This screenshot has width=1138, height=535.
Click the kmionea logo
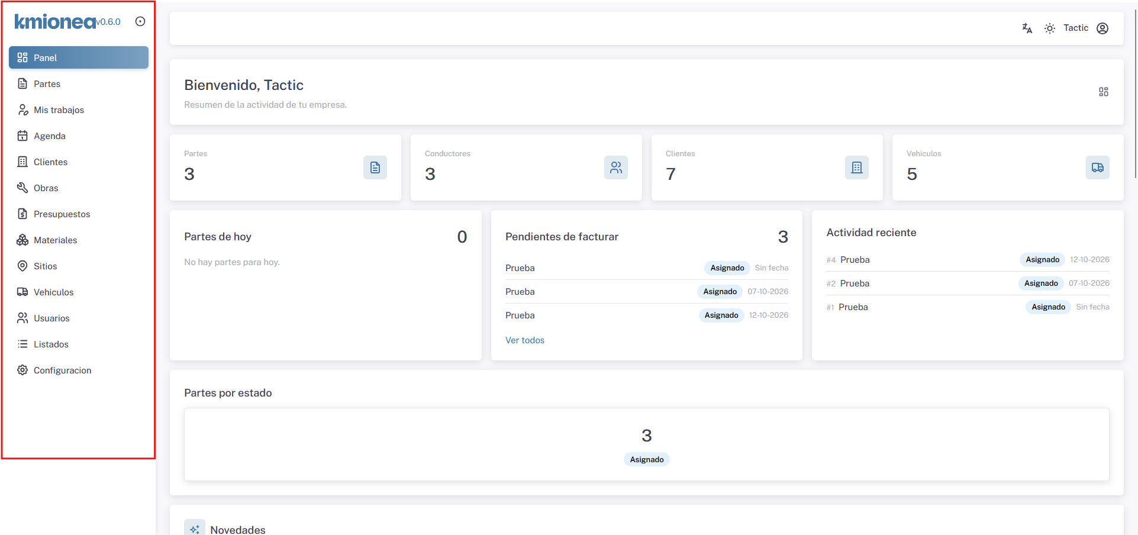(x=56, y=21)
